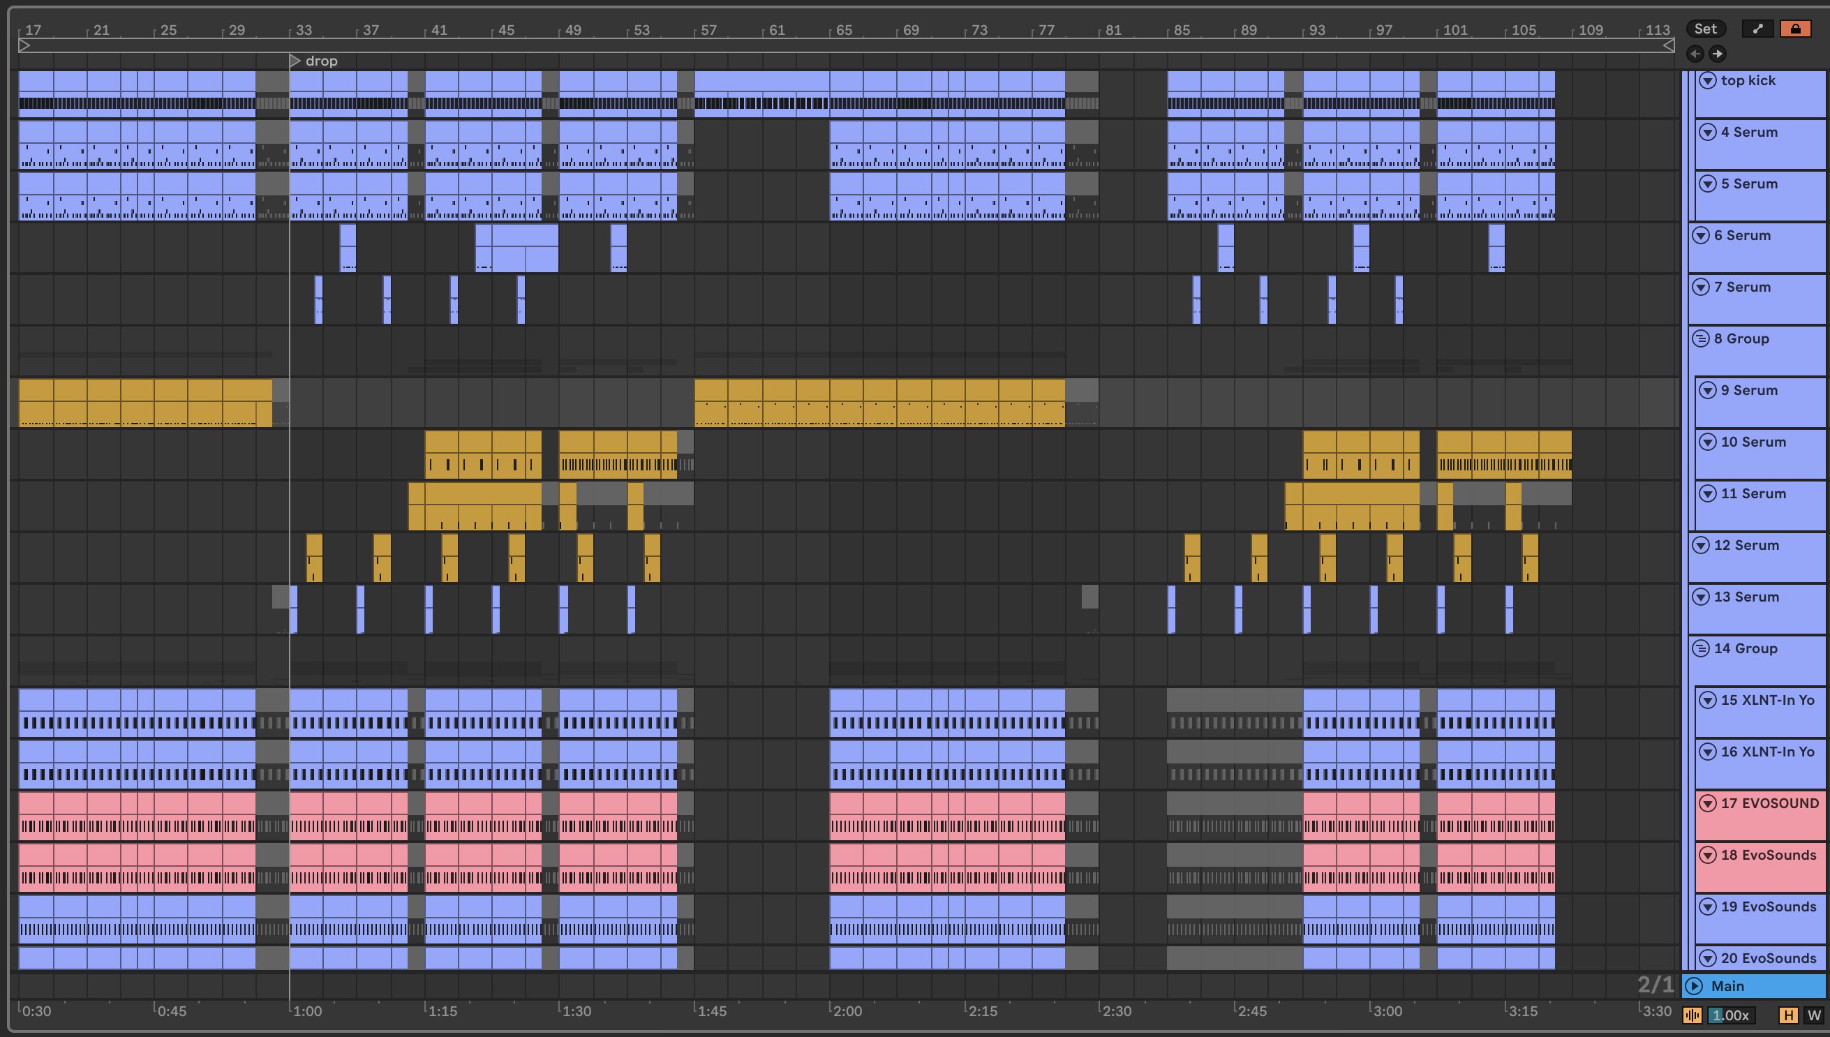Select the 19 EvoSounds track name
The height and width of the screenshot is (1037, 1830).
(1768, 907)
